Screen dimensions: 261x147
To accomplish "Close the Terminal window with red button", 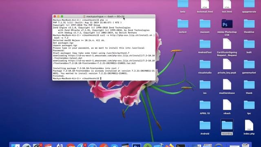I will tap(55, 16).
